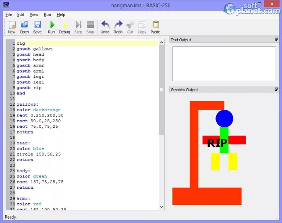Click the 'clg' code line
Screen dimensions: 282x223
[x=21, y=44]
